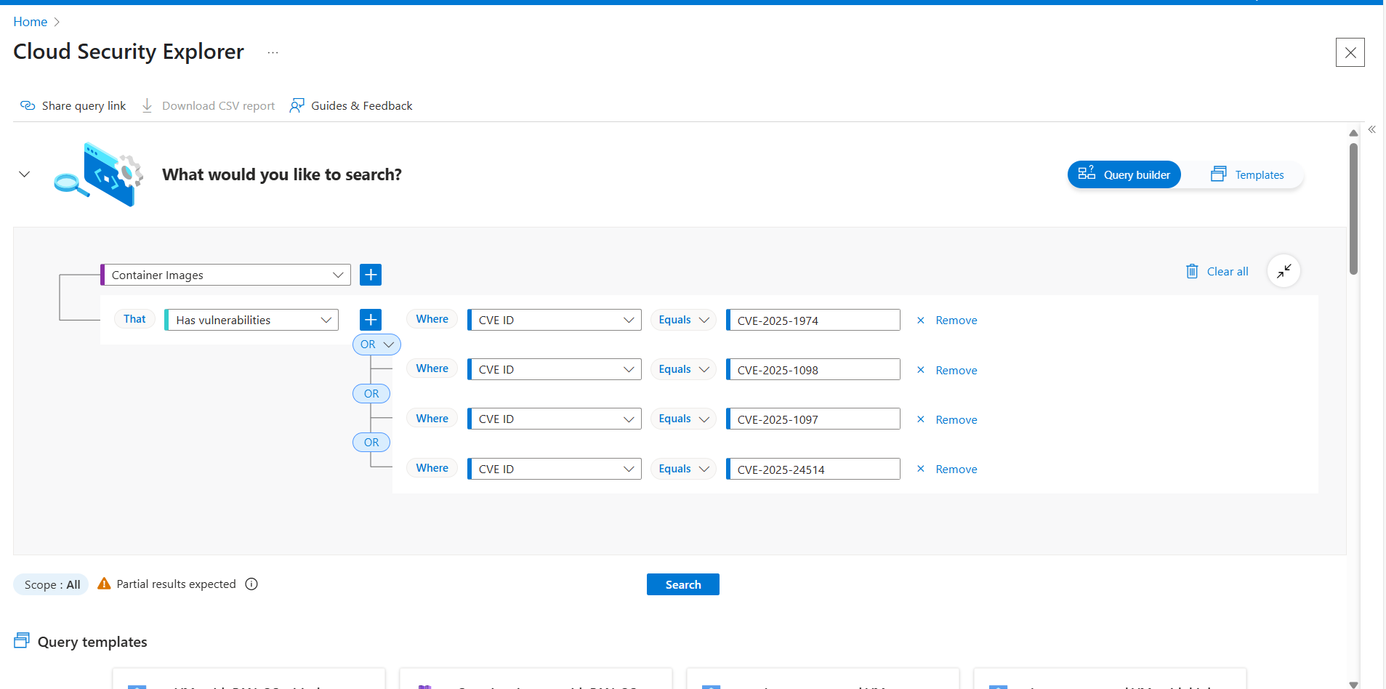Image resolution: width=1386 pixels, height=689 pixels.
Task: Click the plus button next to Container Images
Action: tap(371, 275)
